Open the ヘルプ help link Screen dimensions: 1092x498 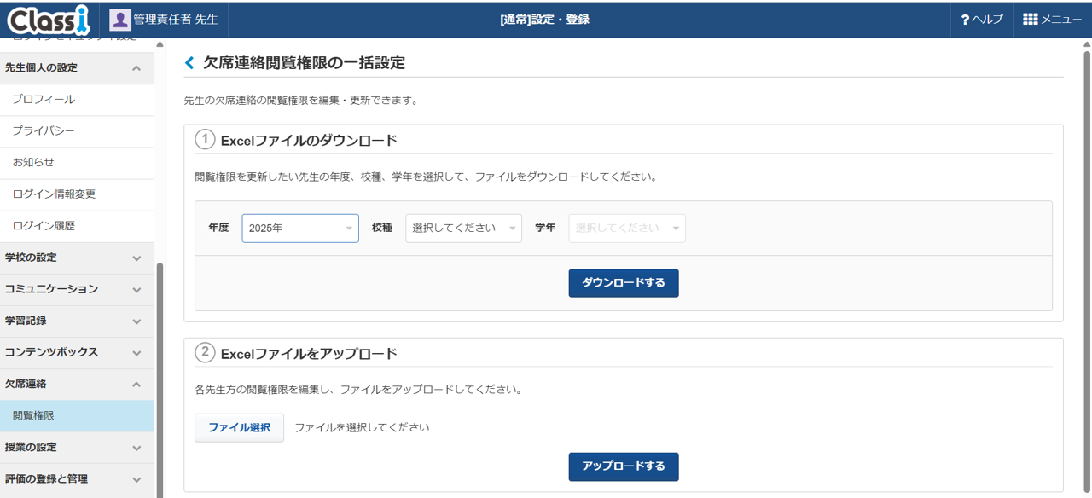click(982, 19)
